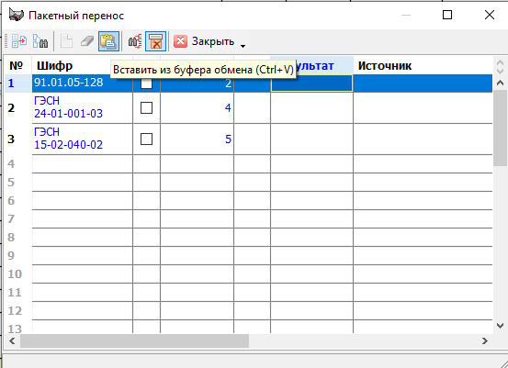Click the red X close icon in toolbar

[180, 41]
